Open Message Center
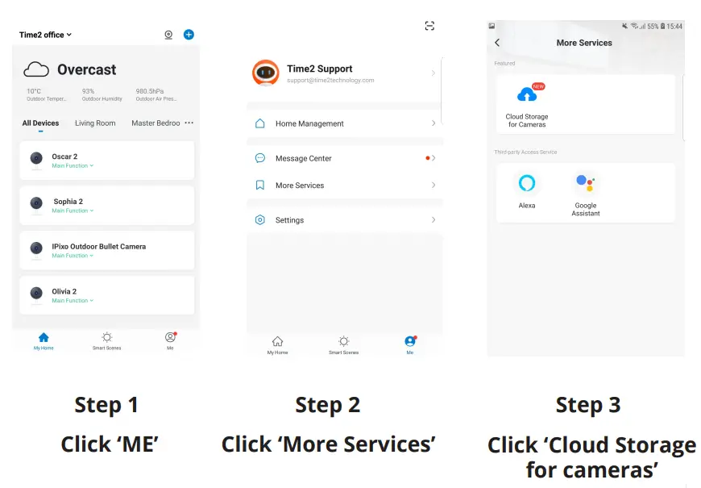Image resolution: width=701 pixels, height=488 pixels. (345, 158)
